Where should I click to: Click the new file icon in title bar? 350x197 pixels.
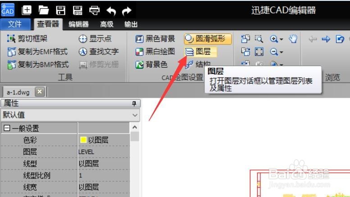[27, 10]
